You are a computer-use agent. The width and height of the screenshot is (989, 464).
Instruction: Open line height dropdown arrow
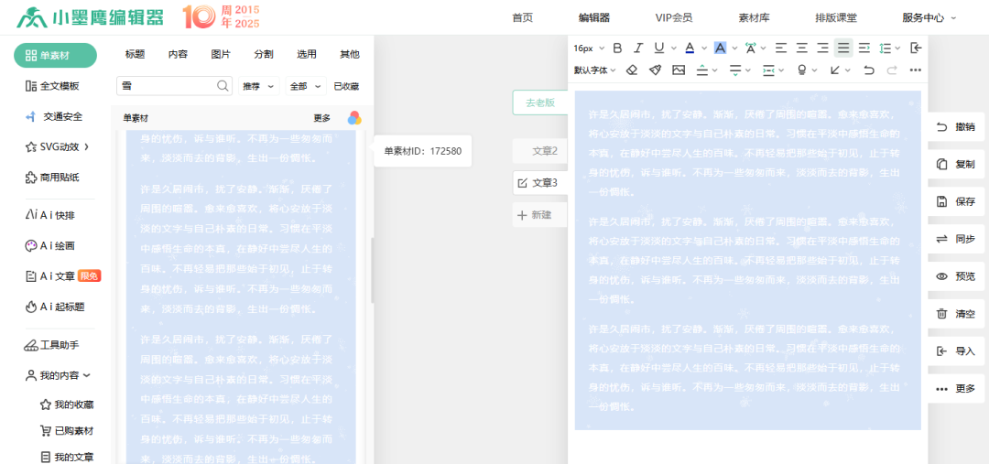(898, 49)
